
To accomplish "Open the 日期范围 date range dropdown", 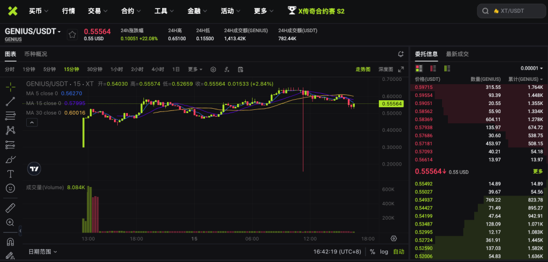I will (x=43, y=251).
